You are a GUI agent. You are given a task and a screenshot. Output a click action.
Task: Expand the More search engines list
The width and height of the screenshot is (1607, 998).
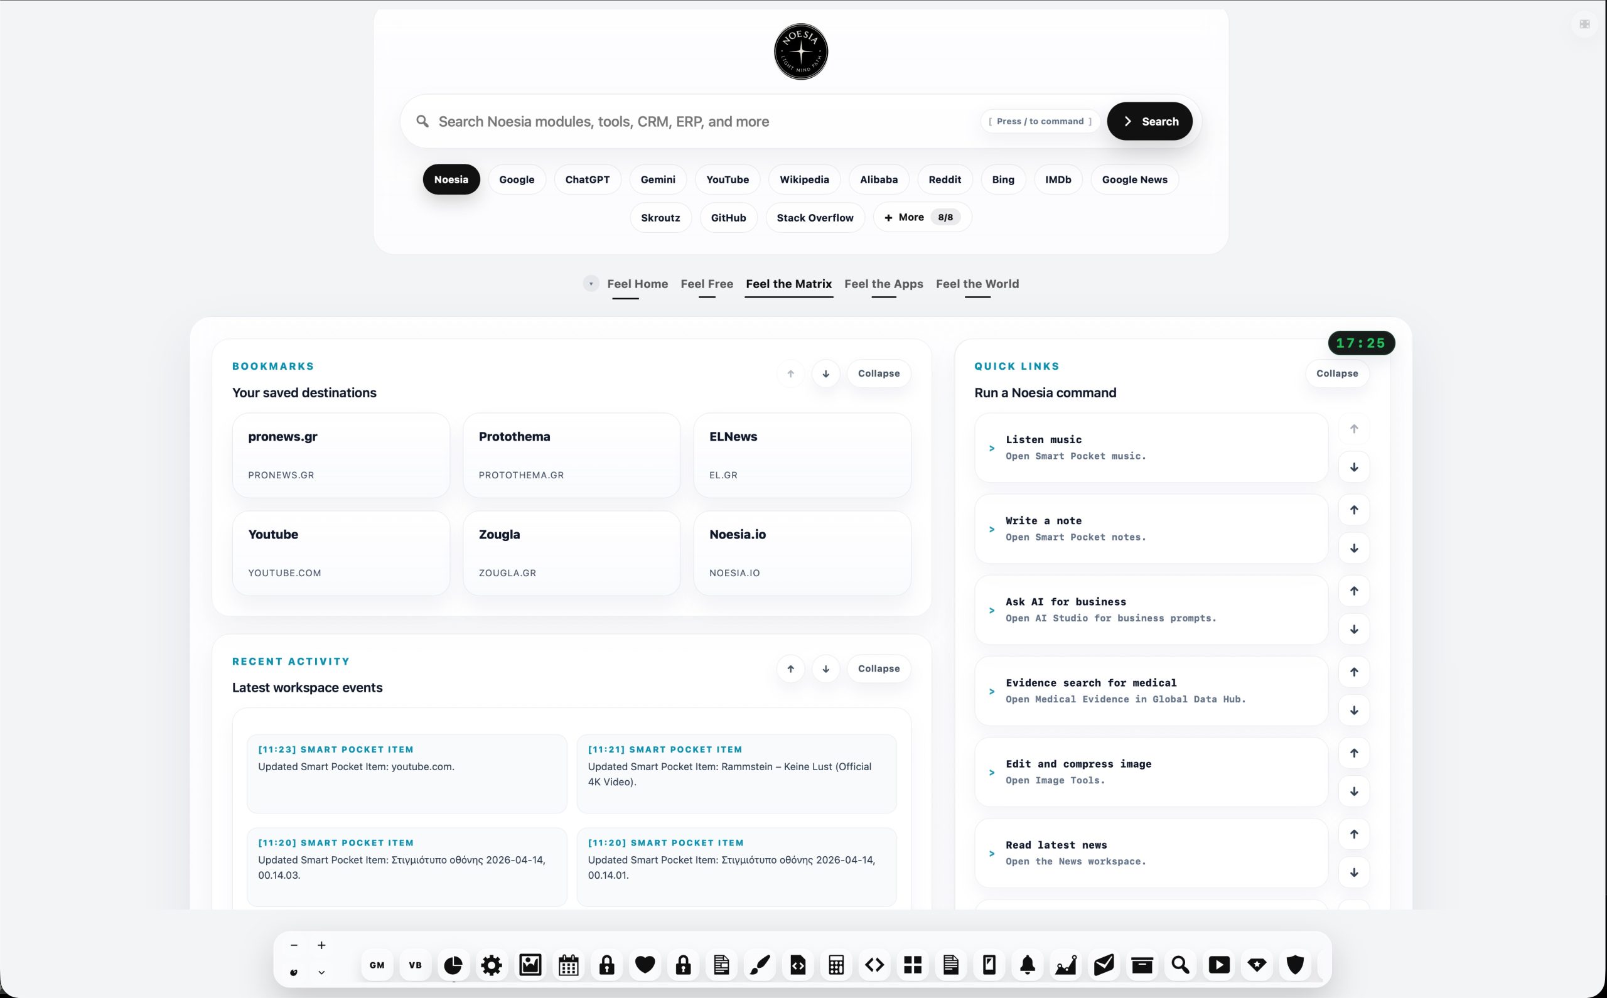coord(922,217)
